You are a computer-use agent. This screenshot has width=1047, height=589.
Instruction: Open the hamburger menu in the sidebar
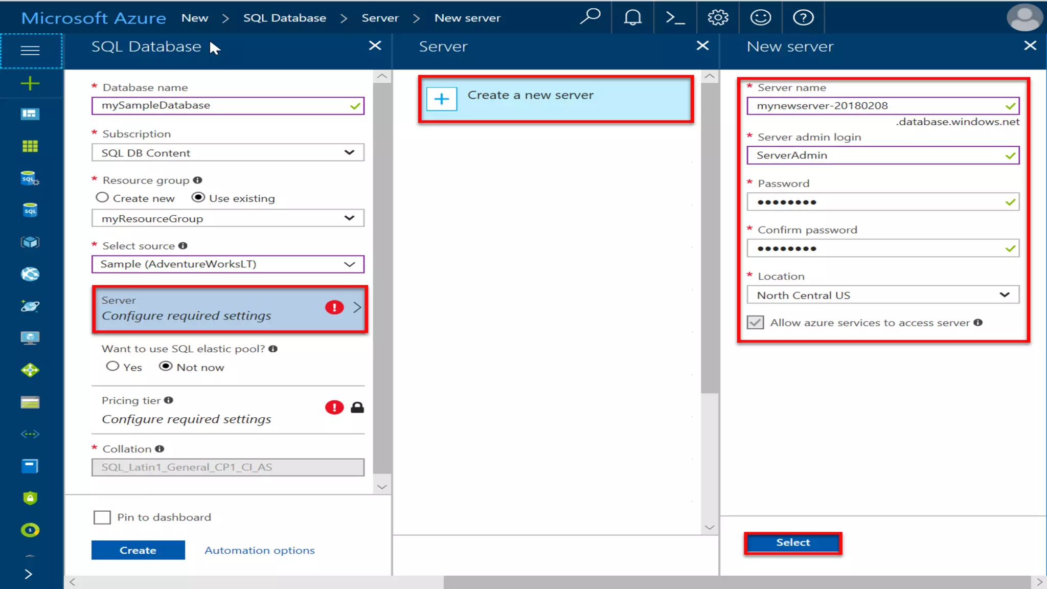(30, 51)
